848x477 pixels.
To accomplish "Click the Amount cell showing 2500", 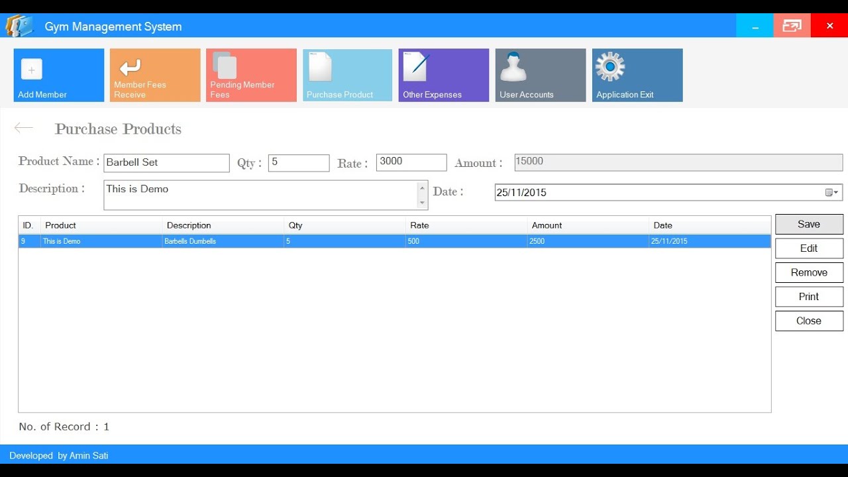I will pyautogui.click(x=588, y=241).
